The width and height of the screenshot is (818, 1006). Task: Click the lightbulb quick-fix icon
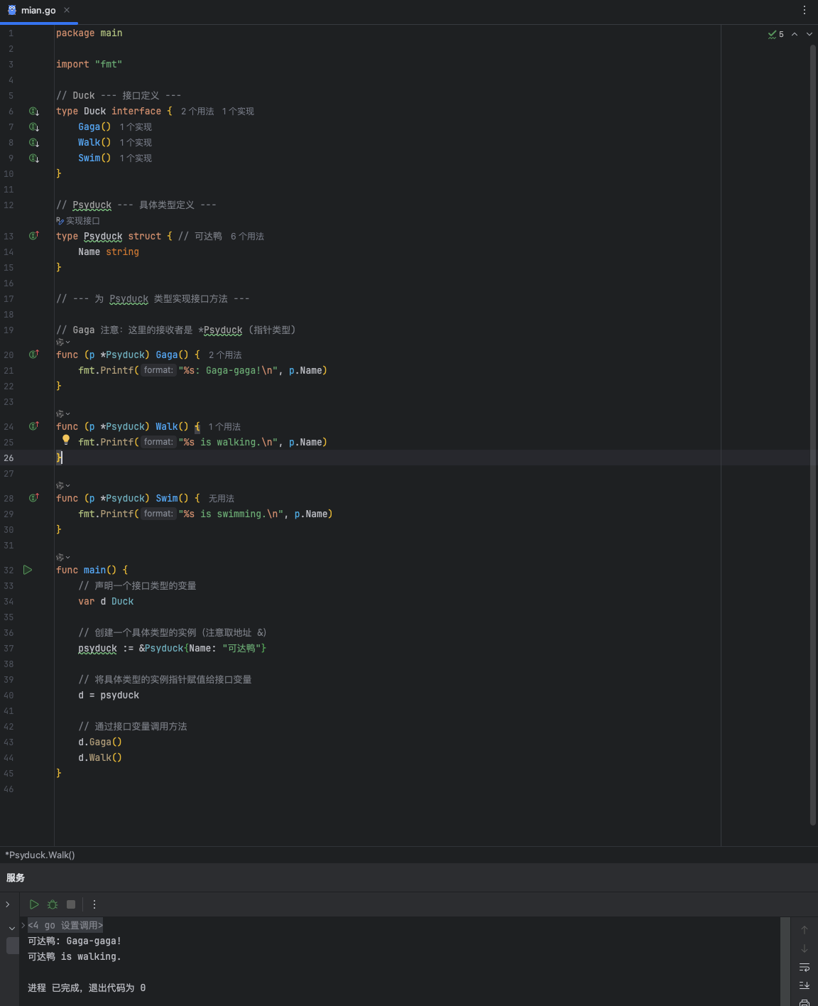tap(66, 440)
